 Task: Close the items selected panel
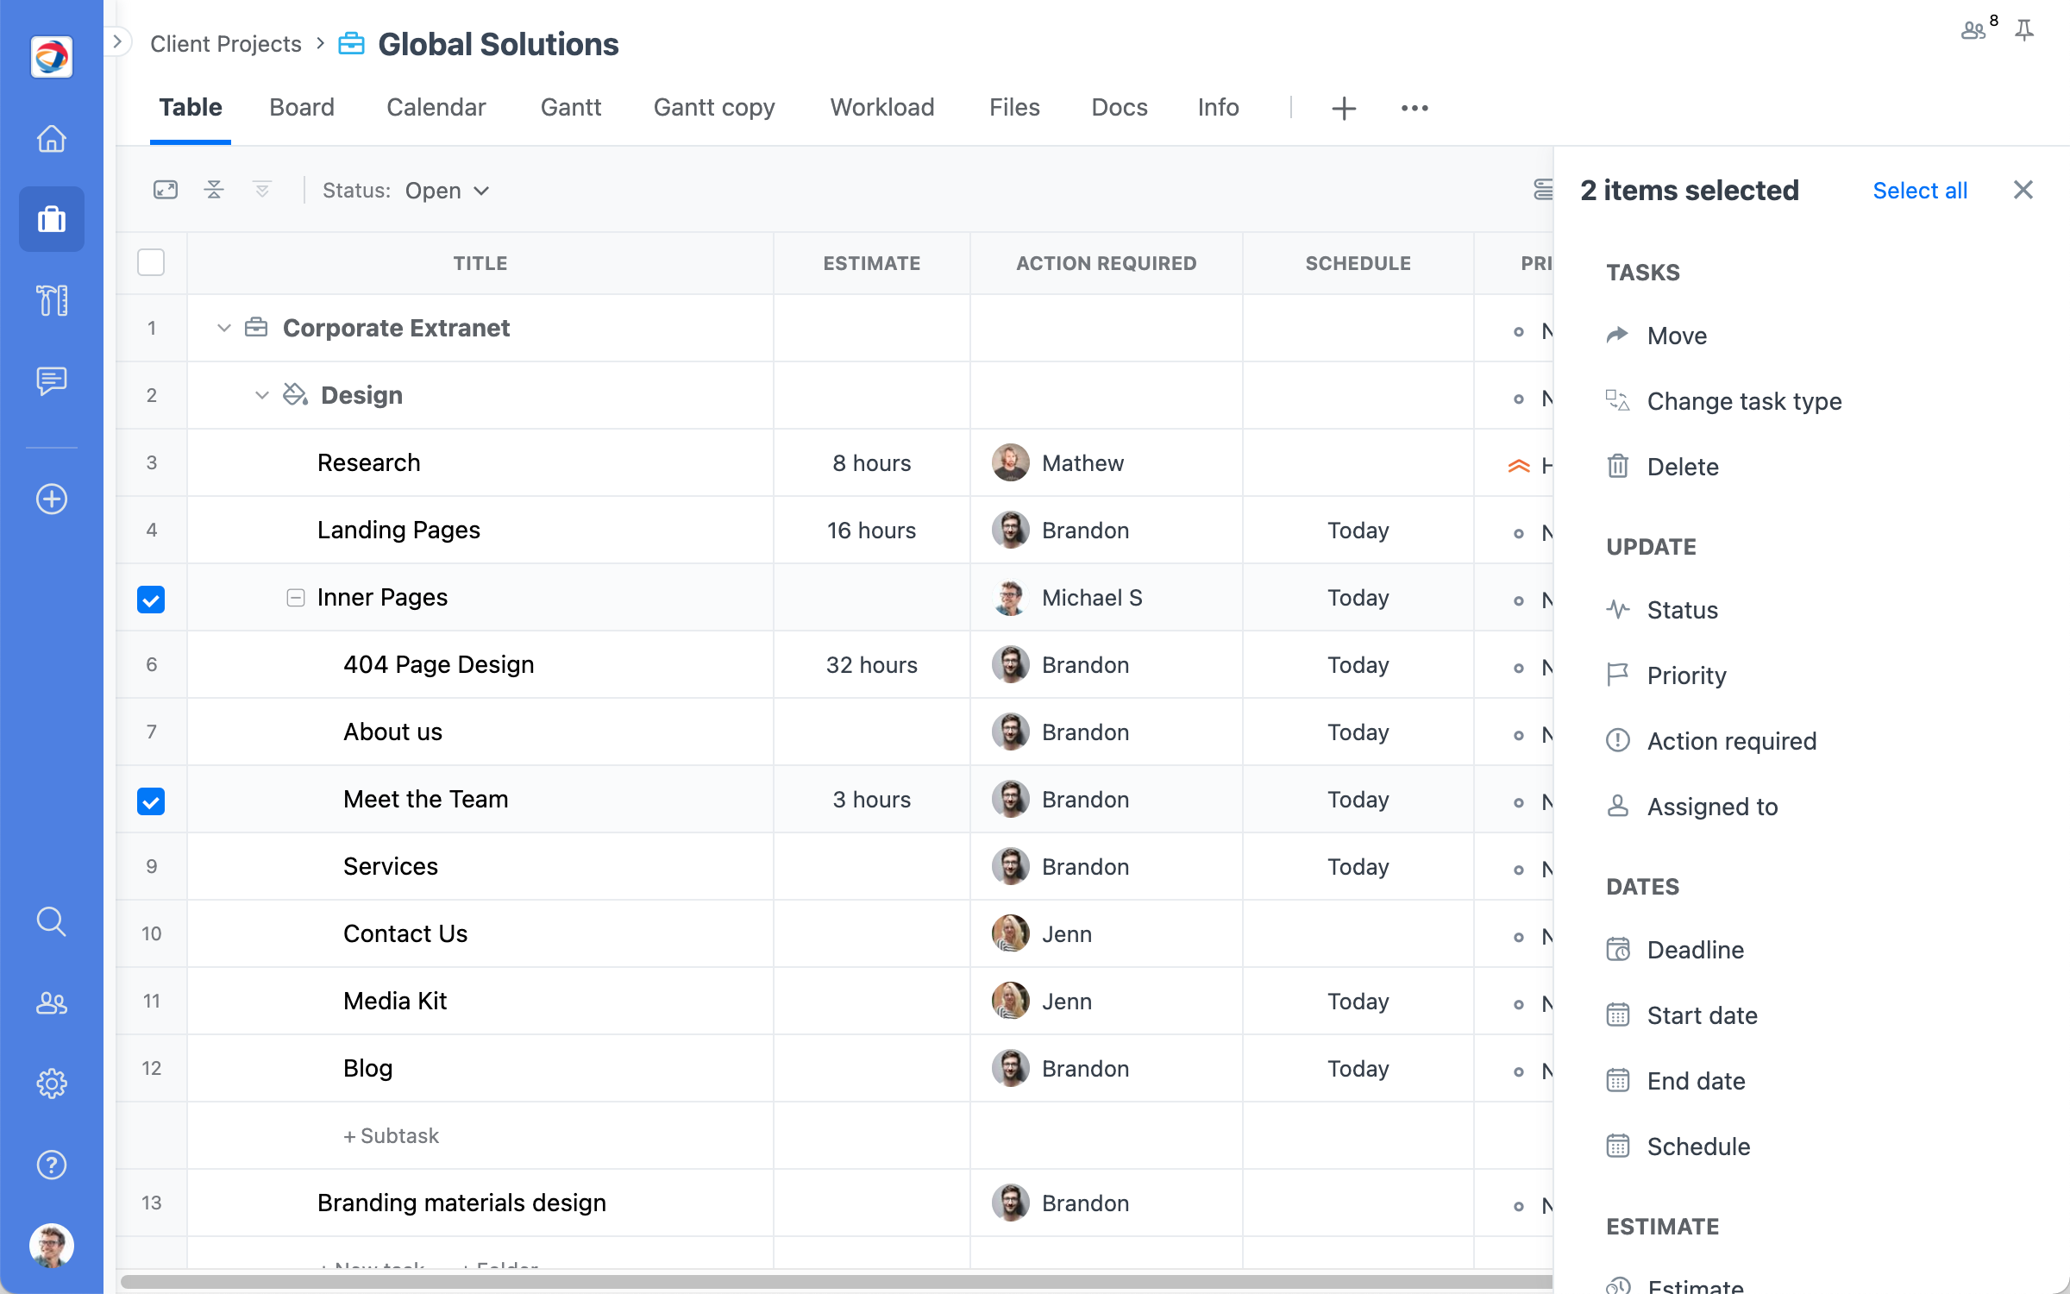click(x=2023, y=190)
